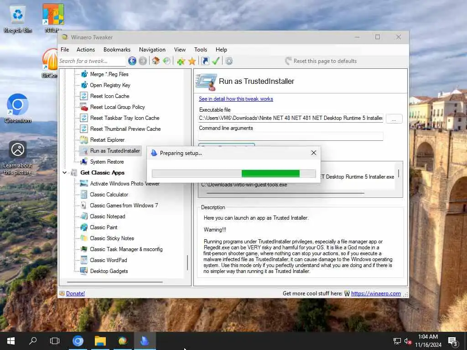Open Chromium desktop shortcut
467x350 pixels.
[18, 108]
